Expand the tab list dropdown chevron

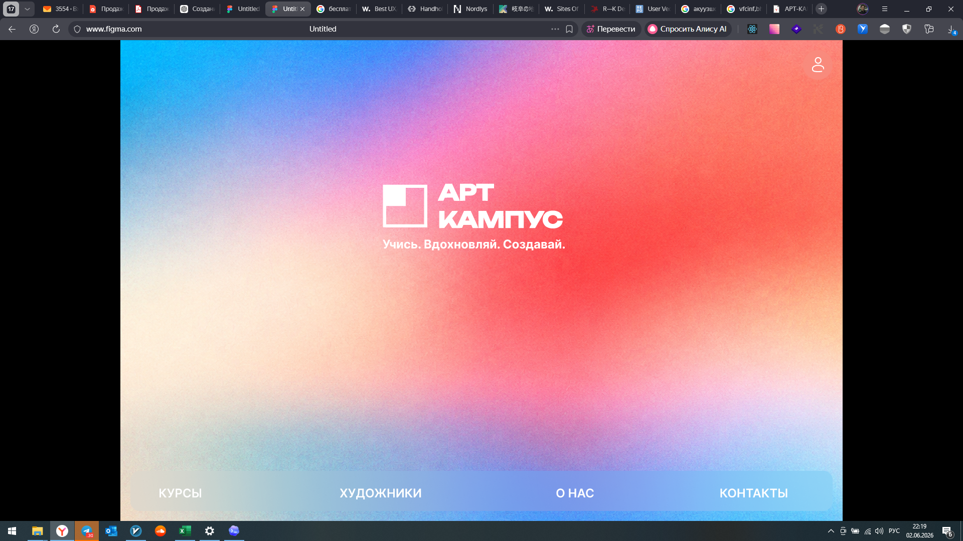27,9
